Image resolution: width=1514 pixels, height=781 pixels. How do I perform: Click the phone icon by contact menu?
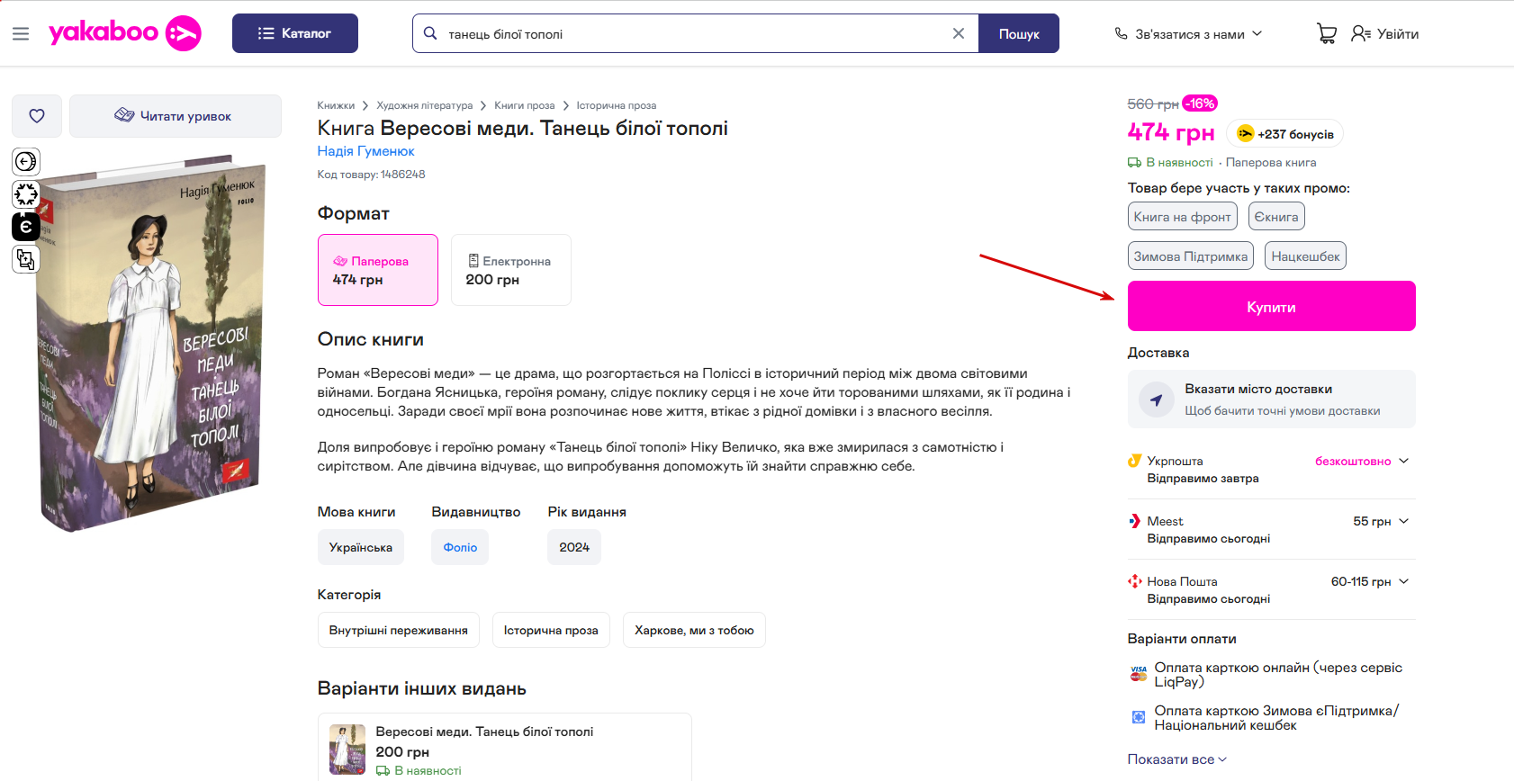pyautogui.click(x=1121, y=33)
